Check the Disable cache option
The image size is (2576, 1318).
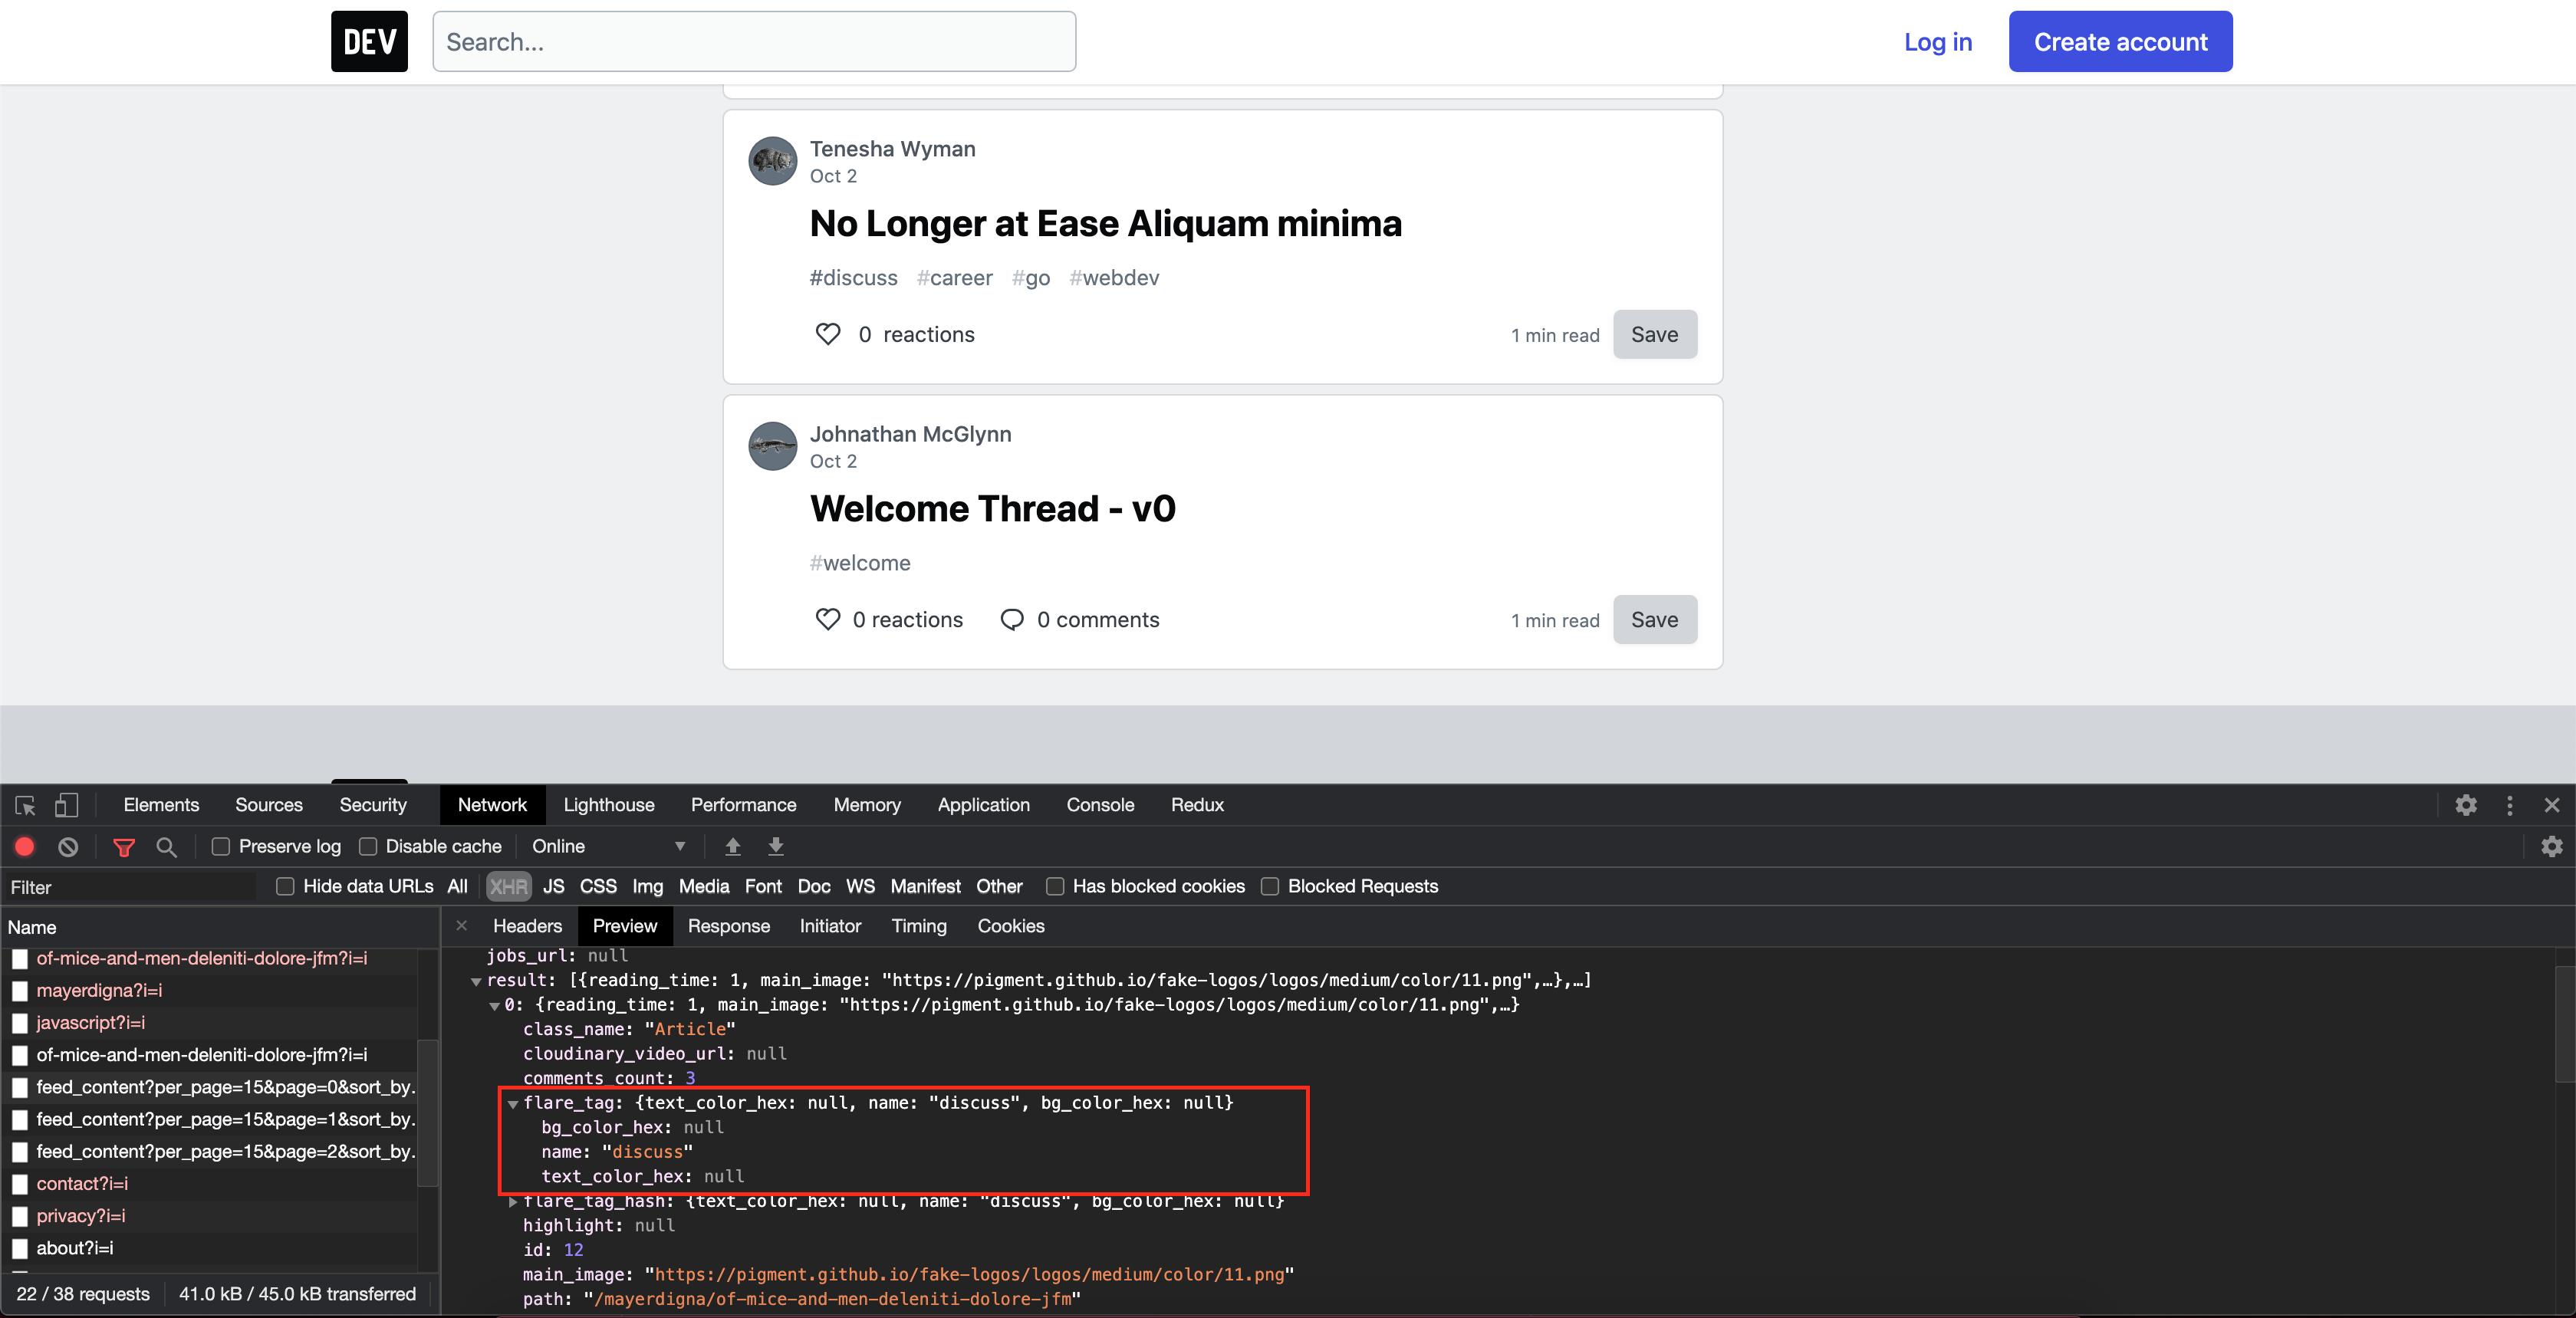coord(368,847)
